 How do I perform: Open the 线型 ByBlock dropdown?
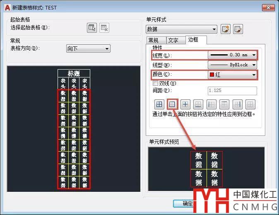coord(232,65)
